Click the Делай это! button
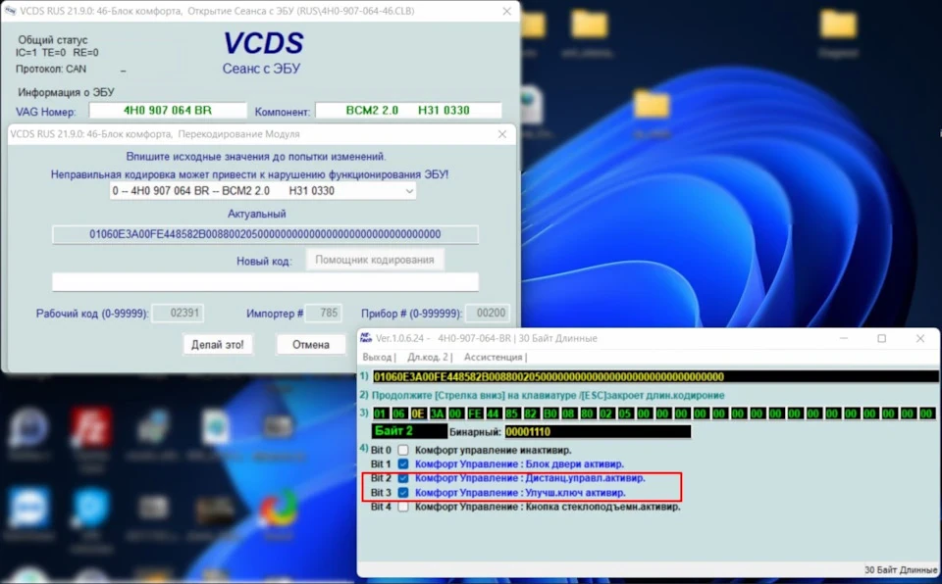 point(218,345)
